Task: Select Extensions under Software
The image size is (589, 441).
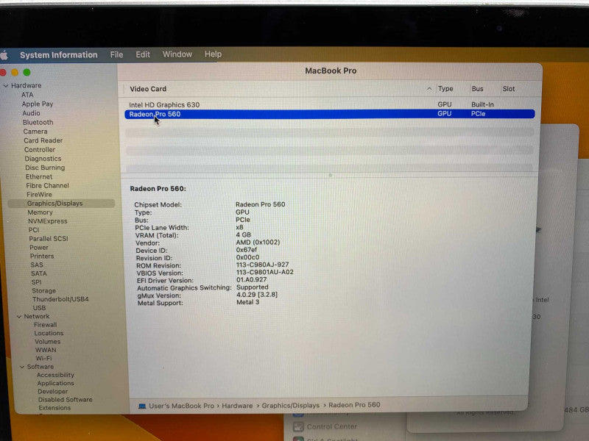Action: pyautogui.click(x=54, y=408)
